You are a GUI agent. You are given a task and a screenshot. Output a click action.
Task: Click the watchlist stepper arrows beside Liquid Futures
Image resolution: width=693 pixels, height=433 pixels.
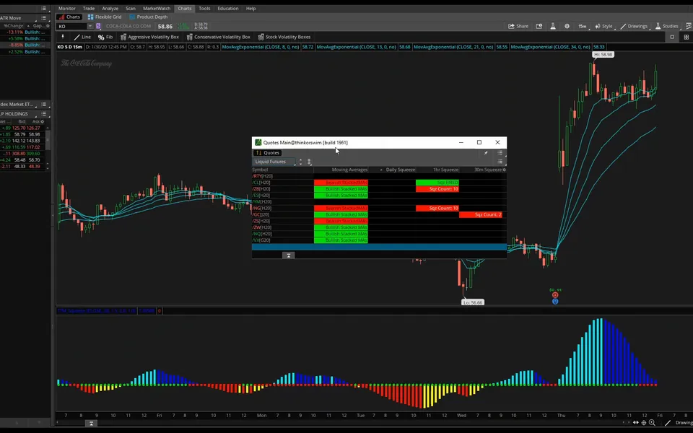click(x=300, y=162)
